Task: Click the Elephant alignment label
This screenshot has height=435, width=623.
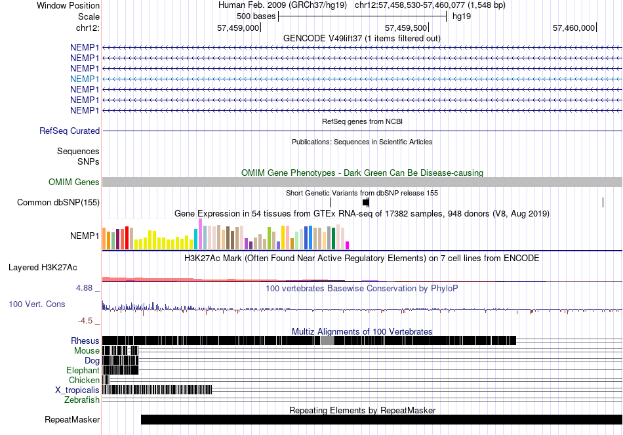Action: [x=83, y=371]
